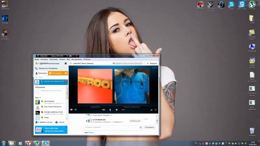Open the Контакты menu in menu bar
The width and height of the screenshot is (260, 146).
coord(44,59)
